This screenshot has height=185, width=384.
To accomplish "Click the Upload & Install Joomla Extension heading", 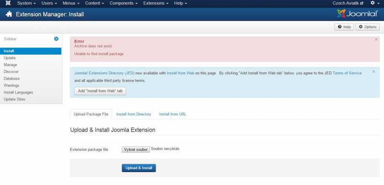I will pos(113,130).
